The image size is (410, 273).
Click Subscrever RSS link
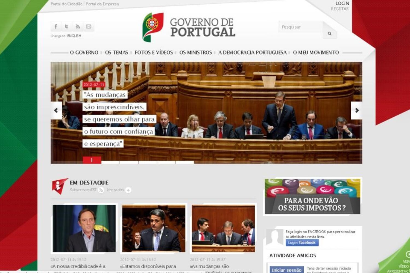point(83,190)
